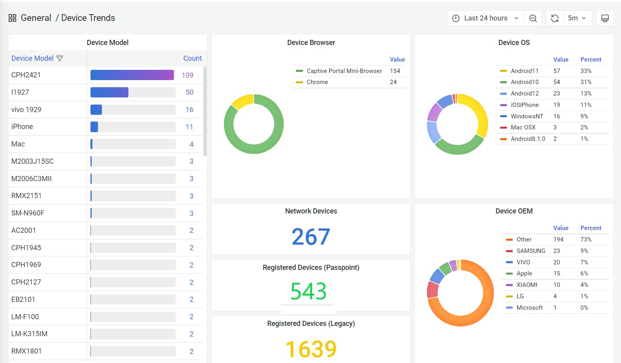Image resolution: width=621 pixels, height=363 pixels.
Task: Open the Registered Devices (Passpoint) panel menu
Action: click(311, 268)
